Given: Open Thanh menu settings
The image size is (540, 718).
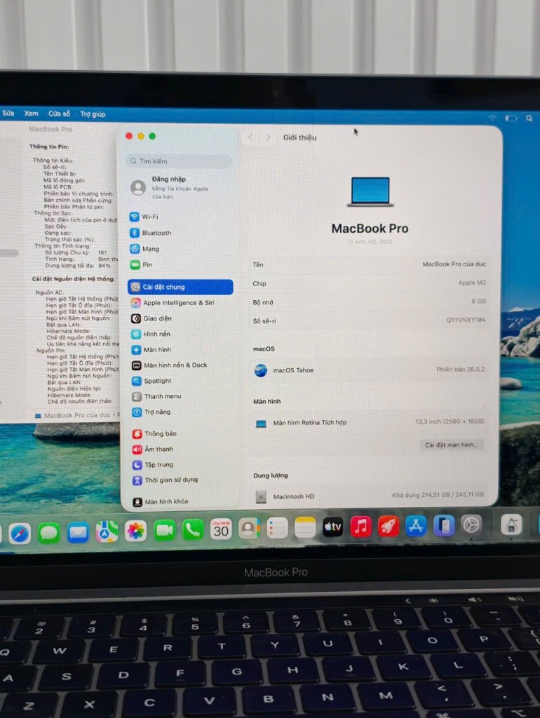Looking at the screenshot, I should pyautogui.click(x=157, y=396).
